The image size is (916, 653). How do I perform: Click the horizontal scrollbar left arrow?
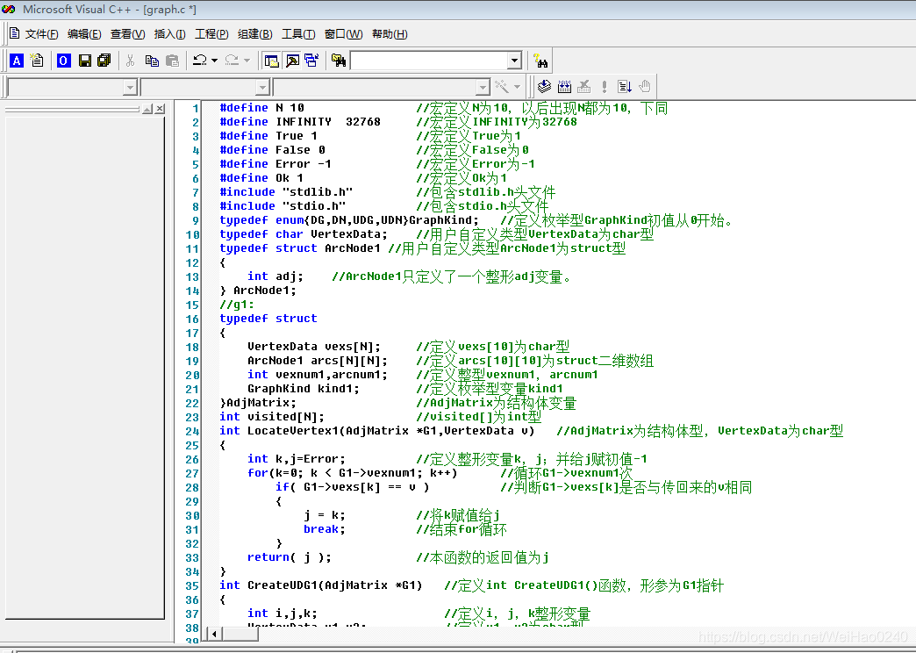tap(214, 634)
